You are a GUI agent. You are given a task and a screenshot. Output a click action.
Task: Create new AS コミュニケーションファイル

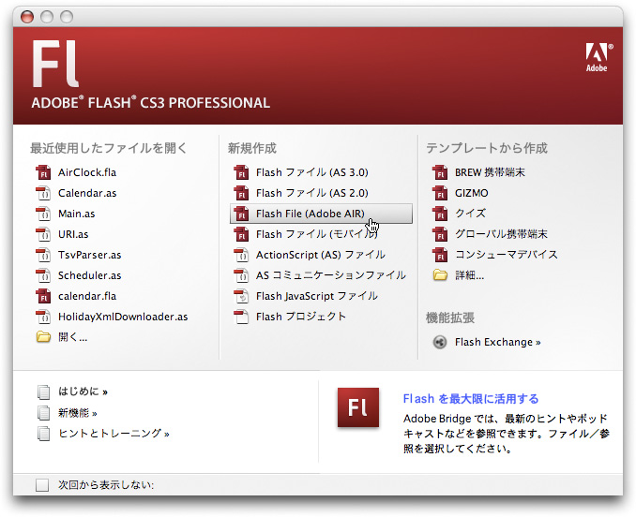330,275
